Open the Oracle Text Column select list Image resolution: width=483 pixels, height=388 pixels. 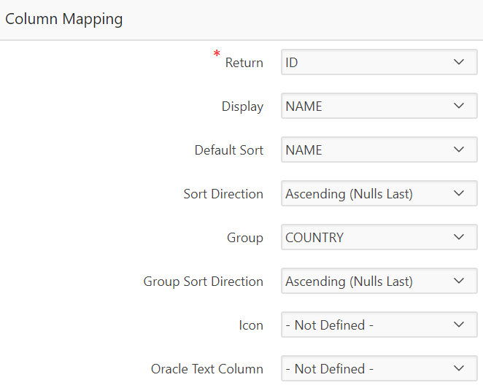[x=365, y=369]
